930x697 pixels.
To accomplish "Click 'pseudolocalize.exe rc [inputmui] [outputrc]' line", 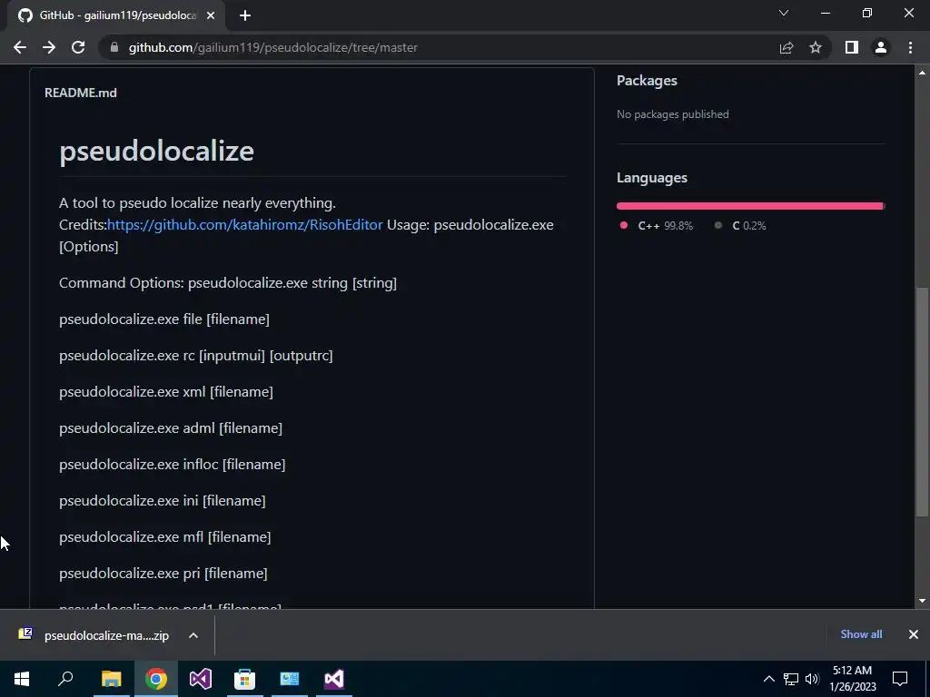I will (x=196, y=356).
